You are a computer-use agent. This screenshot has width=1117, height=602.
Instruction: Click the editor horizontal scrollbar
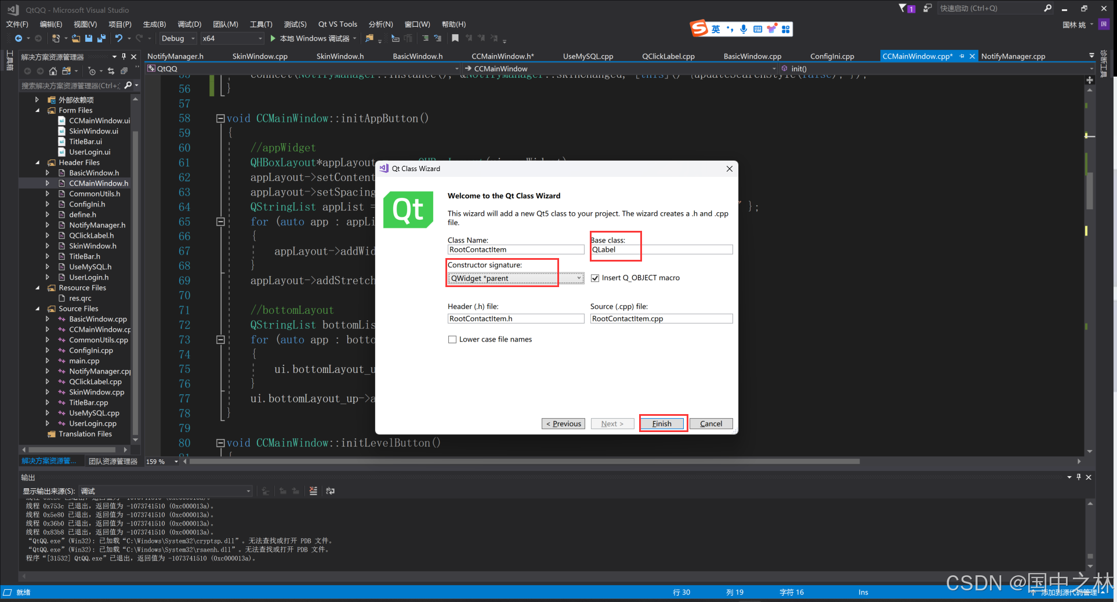point(522,462)
